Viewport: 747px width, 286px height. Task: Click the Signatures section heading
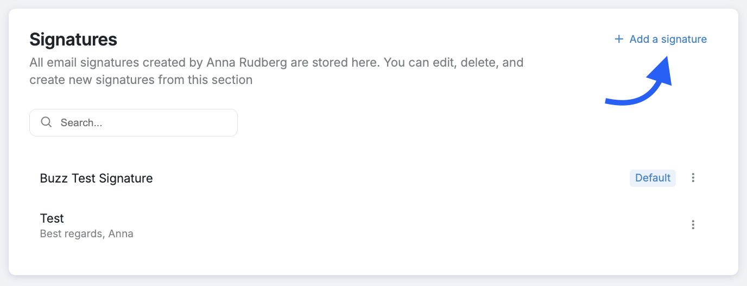click(x=73, y=40)
